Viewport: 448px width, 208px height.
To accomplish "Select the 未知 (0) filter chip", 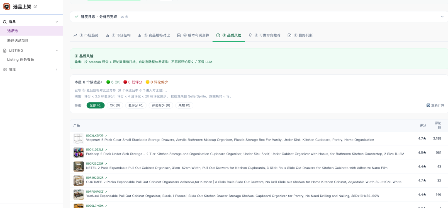I will (184, 105).
